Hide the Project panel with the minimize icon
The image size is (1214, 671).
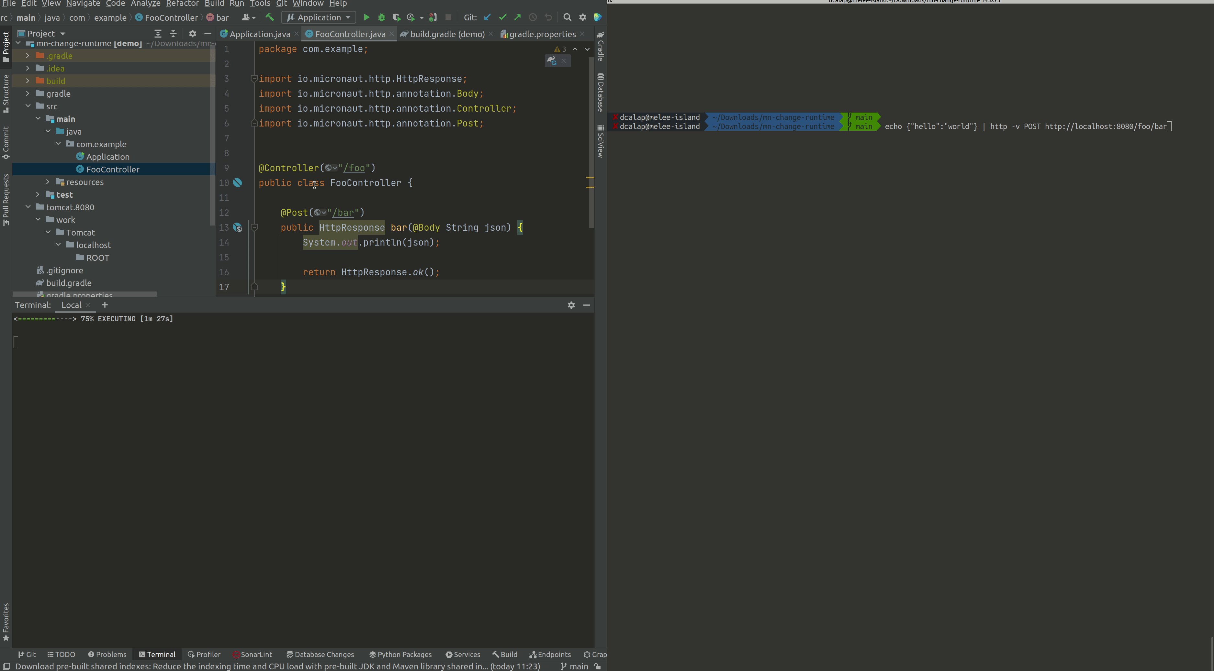tap(208, 33)
